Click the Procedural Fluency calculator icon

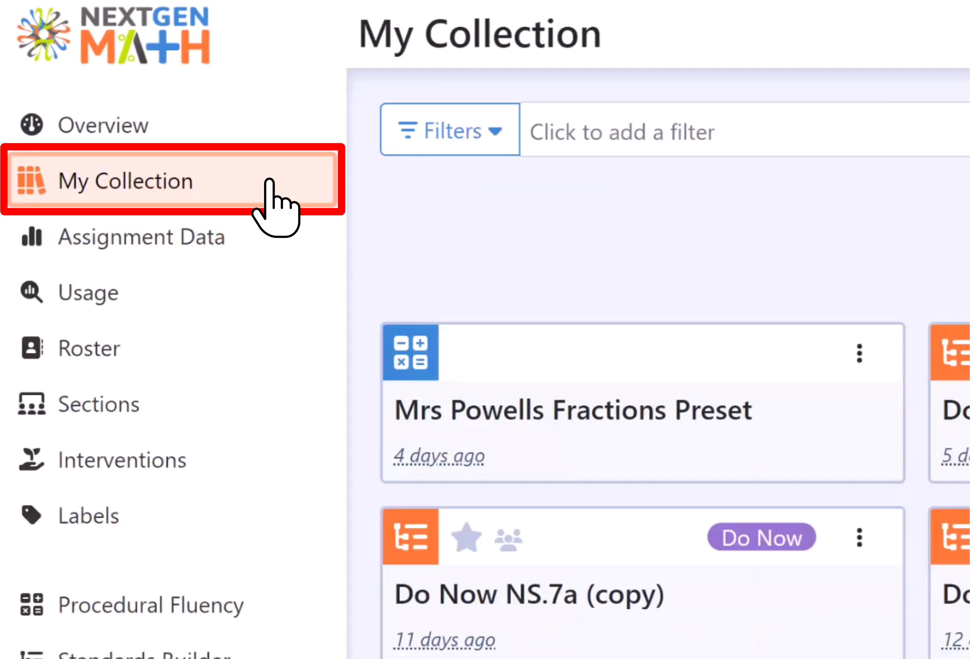(32, 604)
